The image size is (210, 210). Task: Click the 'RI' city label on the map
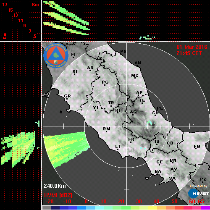pyautogui.click(x=118, y=110)
